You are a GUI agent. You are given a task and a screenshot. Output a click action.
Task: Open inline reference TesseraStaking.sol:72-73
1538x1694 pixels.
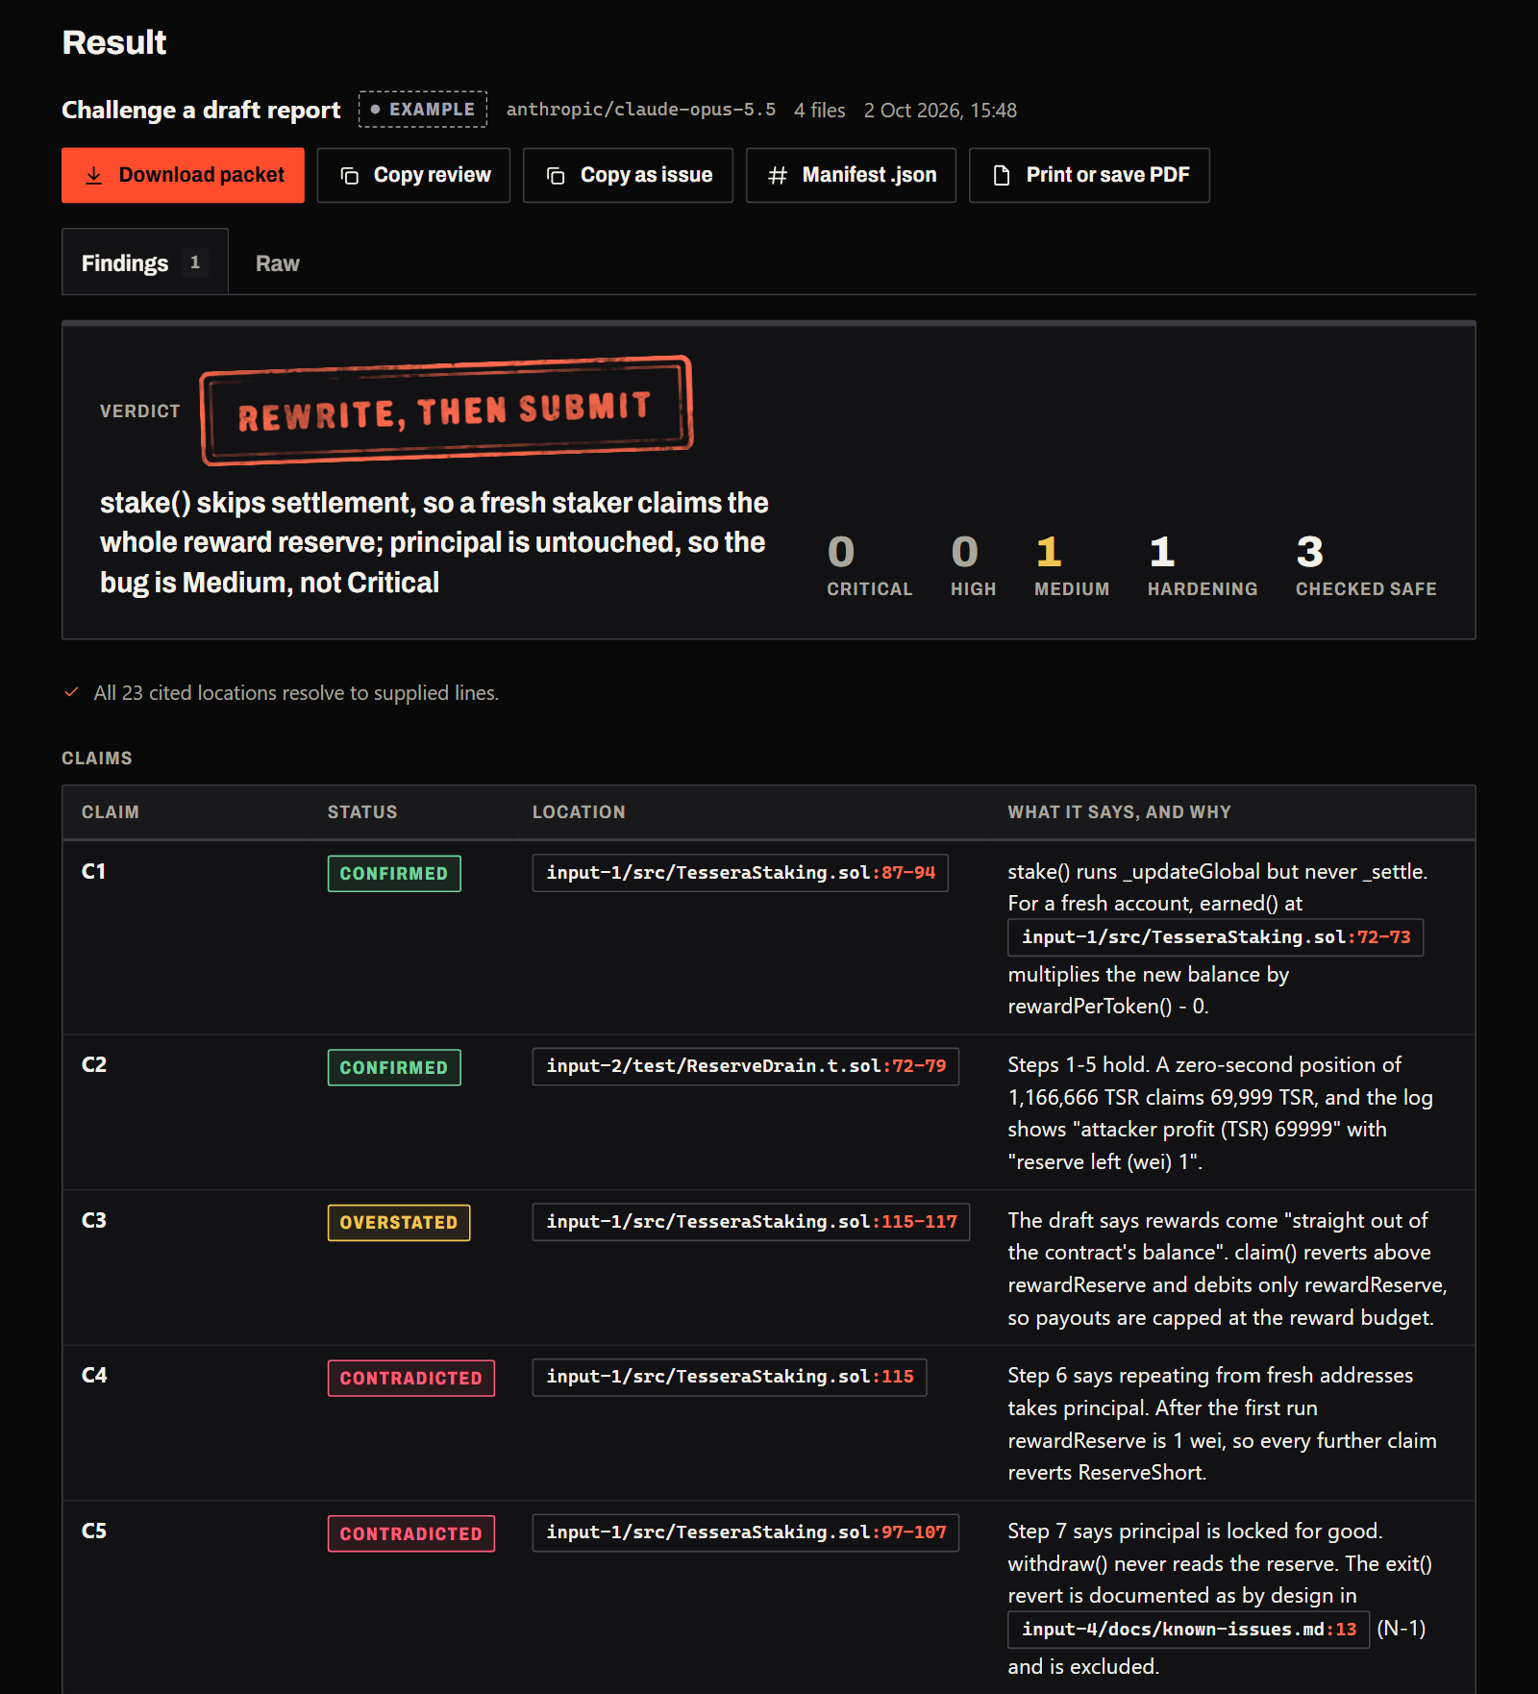tap(1215, 937)
